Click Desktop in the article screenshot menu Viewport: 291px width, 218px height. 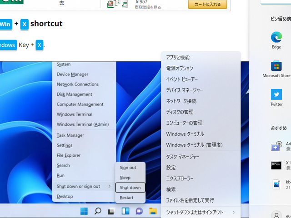pos(84,196)
